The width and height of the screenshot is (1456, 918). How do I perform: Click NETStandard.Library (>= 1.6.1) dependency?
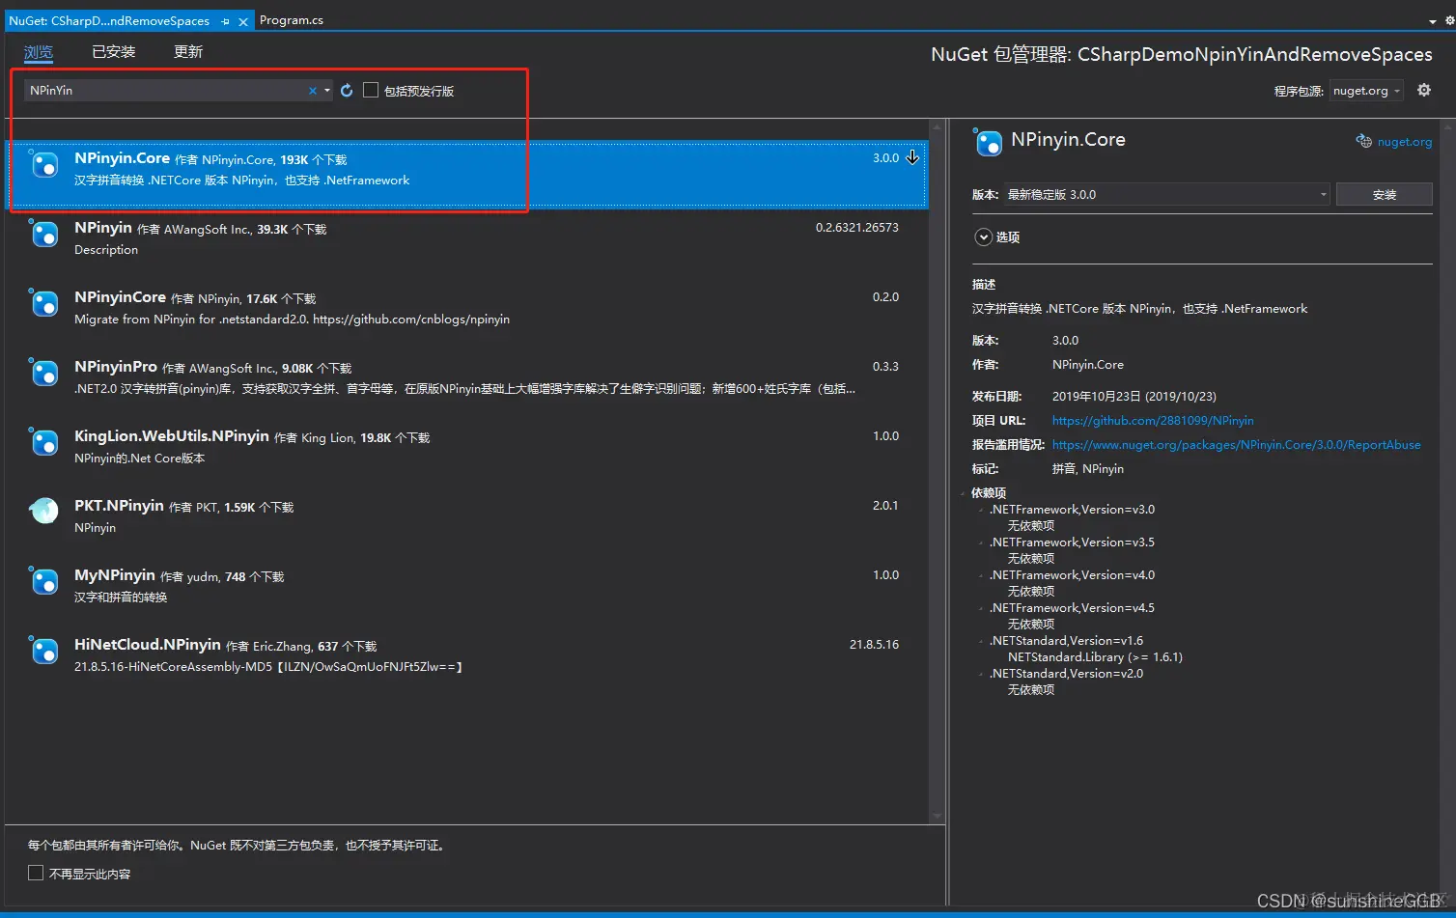tap(1095, 657)
